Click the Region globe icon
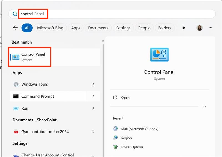 click(x=115, y=138)
